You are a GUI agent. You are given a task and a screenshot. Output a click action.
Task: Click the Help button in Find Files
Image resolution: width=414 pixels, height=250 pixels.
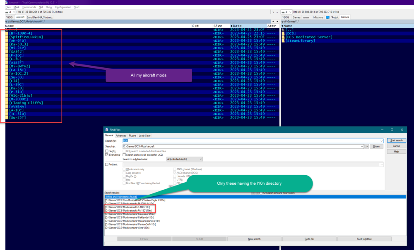tap(396, 152)
